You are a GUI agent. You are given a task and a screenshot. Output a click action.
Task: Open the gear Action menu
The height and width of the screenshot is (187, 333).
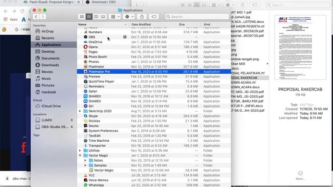click(129, 17)
